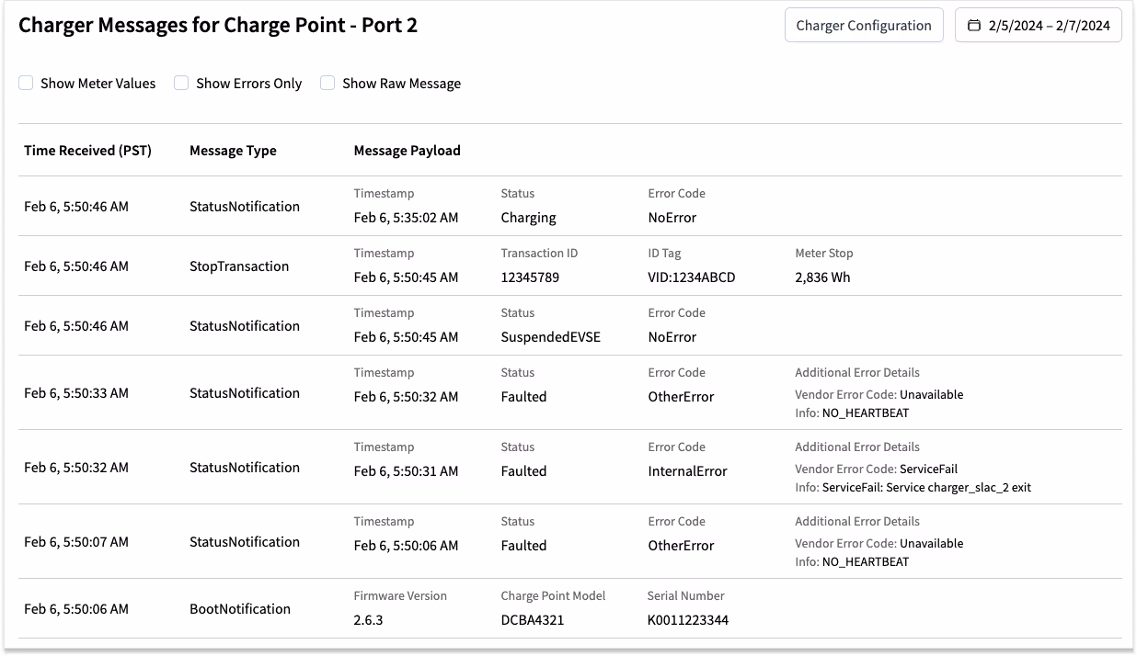Click Meter Stop value 2,836 Wh
Image resolution: width=1137 pixels, height=656 pixels.
point(822,277)
